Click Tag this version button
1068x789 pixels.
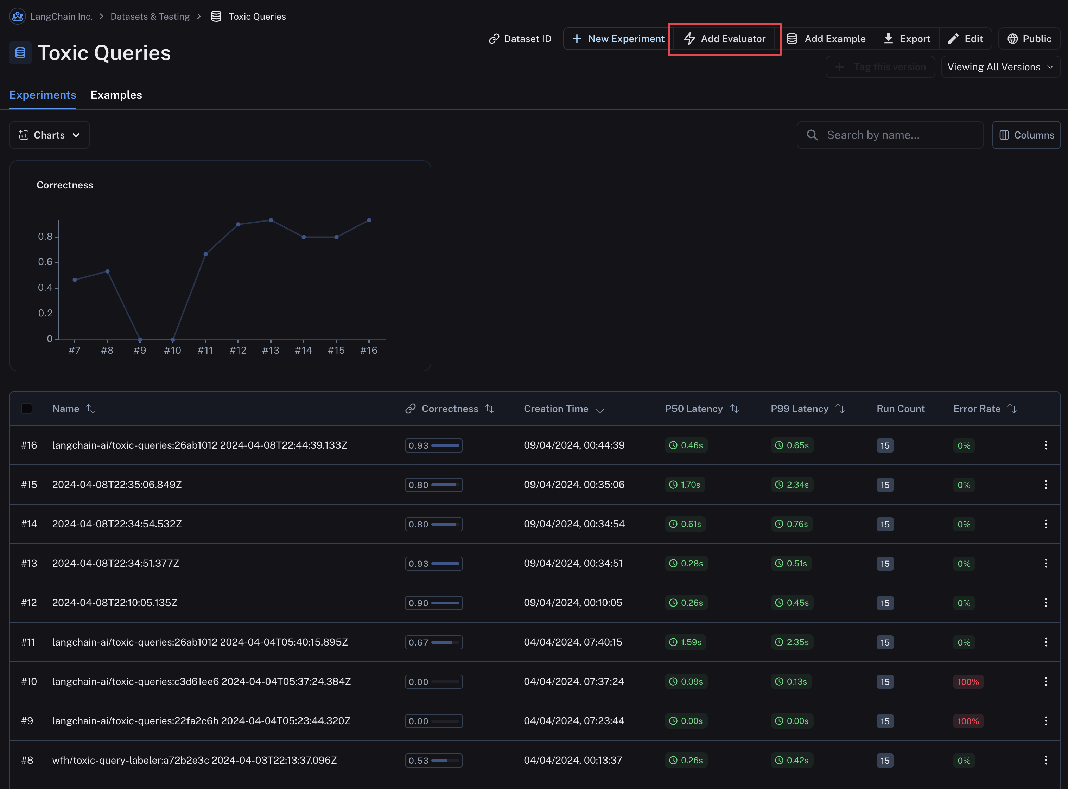[x=880, y=67]
